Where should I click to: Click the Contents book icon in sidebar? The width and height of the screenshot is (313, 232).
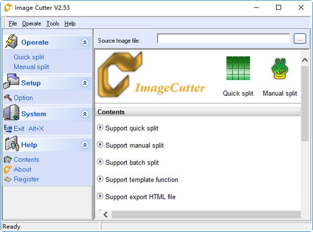tap(8, 160)
